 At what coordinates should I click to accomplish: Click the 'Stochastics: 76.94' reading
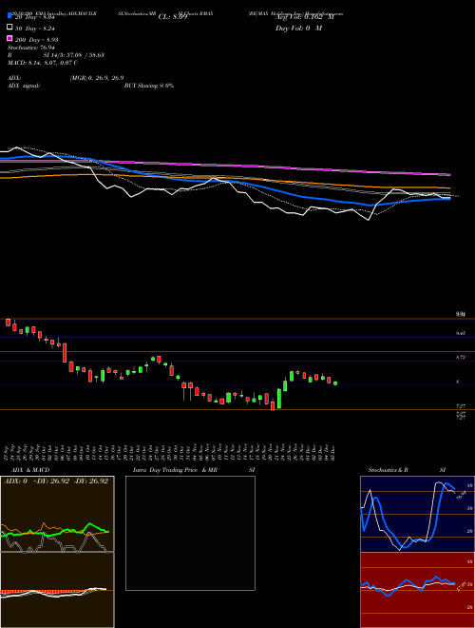[30, 48]
